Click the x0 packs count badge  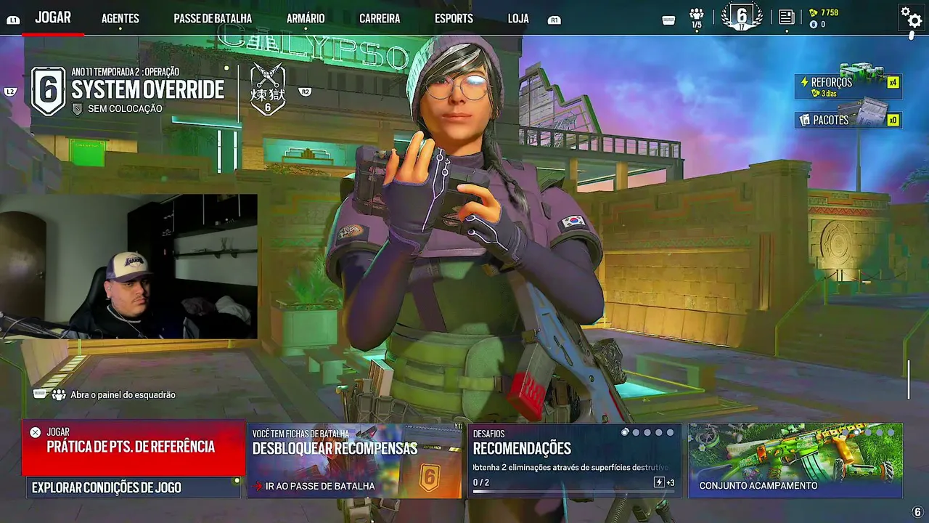(x=893, y=120)
